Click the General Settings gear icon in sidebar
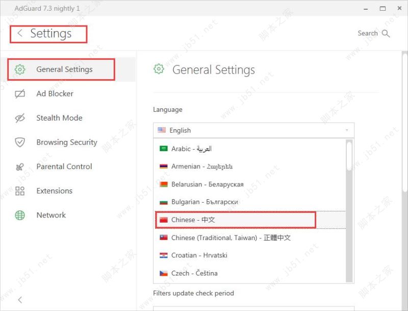This screenshot has height=311, width=408. [20, 69]
